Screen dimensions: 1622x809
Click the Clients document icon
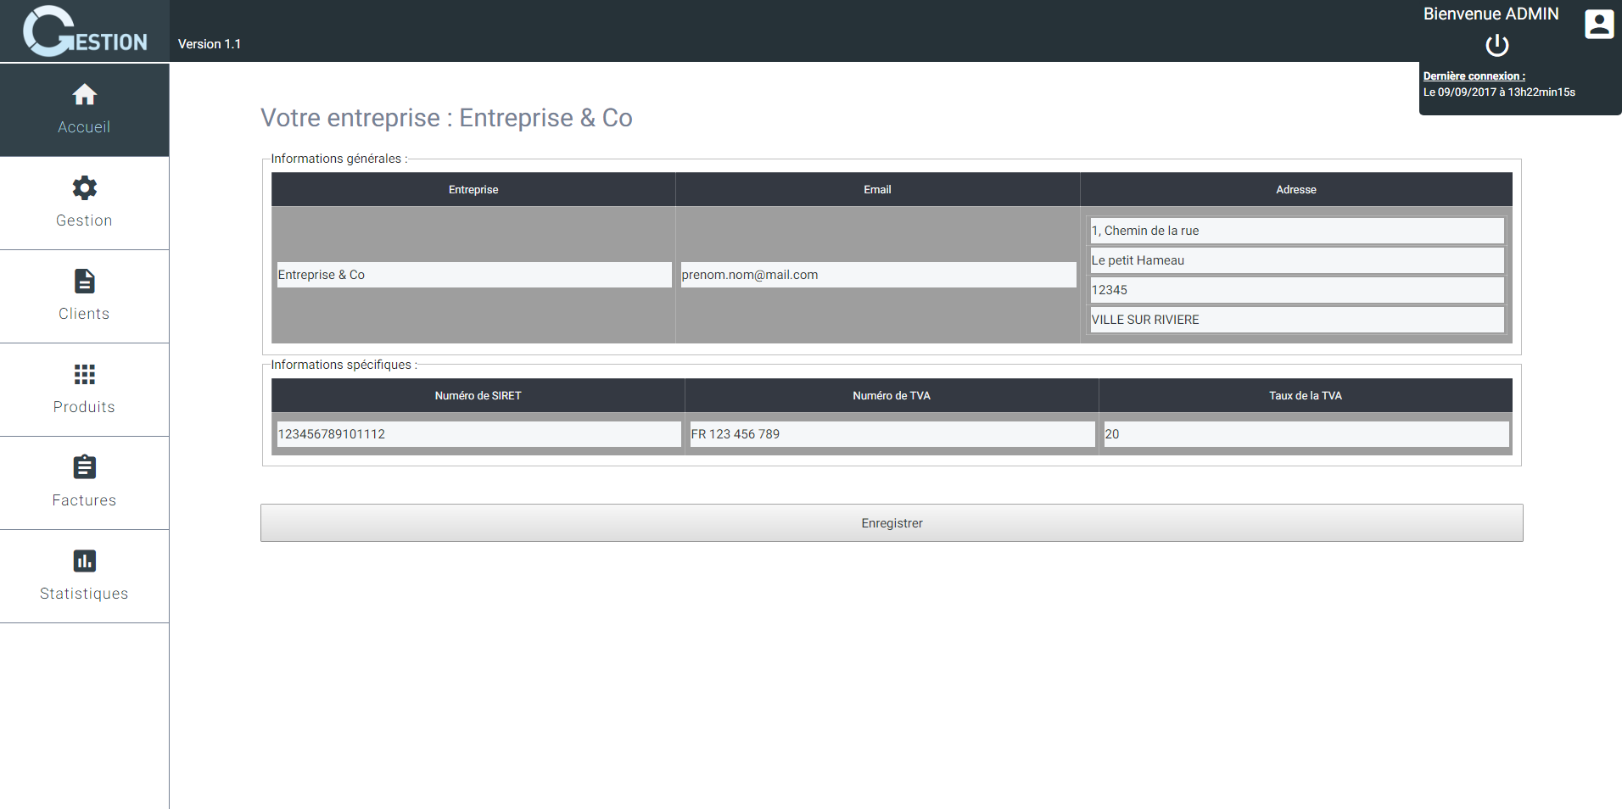pos(84,281)
